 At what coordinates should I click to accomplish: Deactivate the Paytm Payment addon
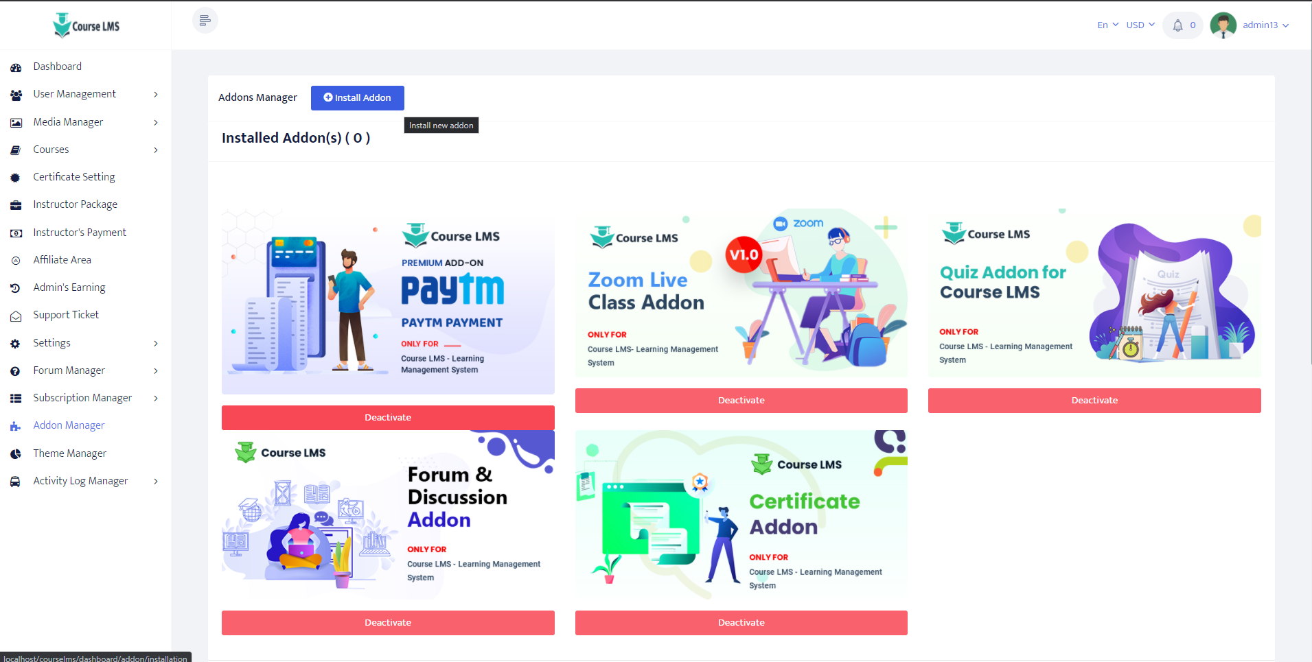[x=388, y=418]
